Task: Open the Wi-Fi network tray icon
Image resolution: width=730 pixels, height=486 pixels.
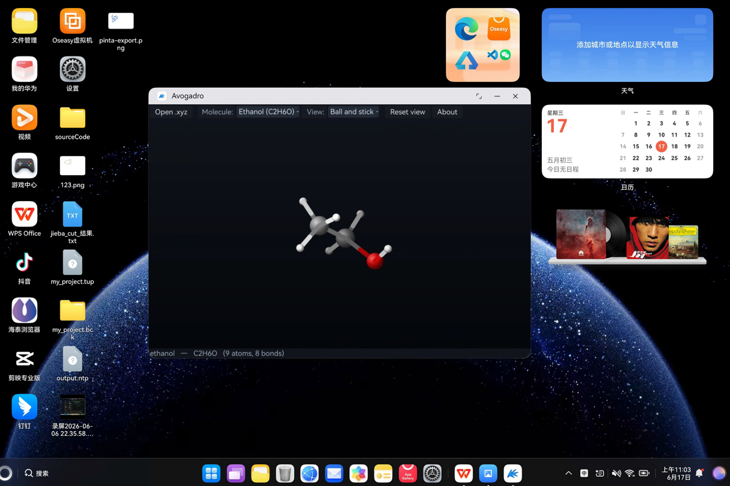Action: tap(630, 473)
